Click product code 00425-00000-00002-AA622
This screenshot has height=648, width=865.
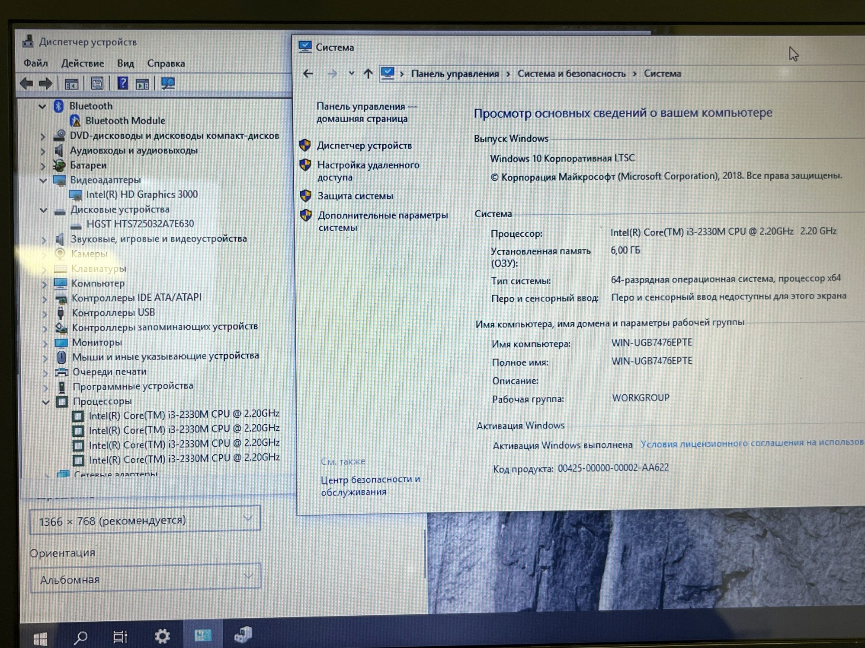[613, 468]
